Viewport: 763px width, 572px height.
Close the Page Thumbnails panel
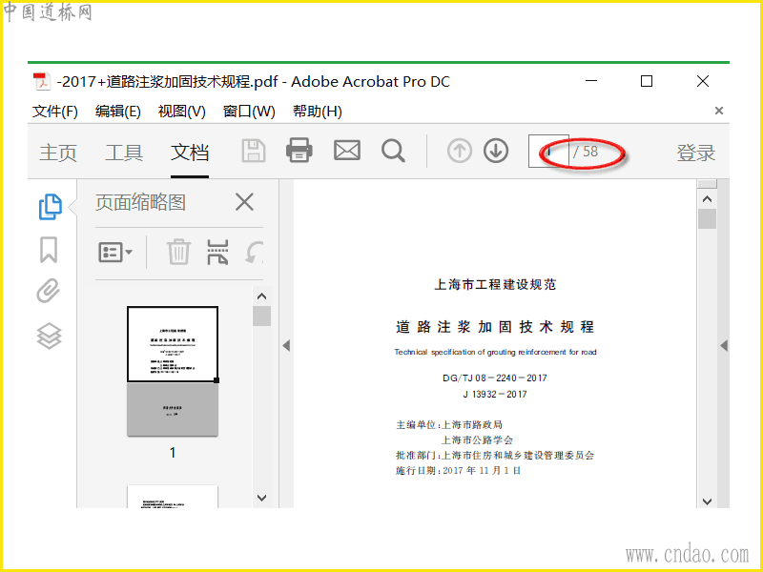244,202
